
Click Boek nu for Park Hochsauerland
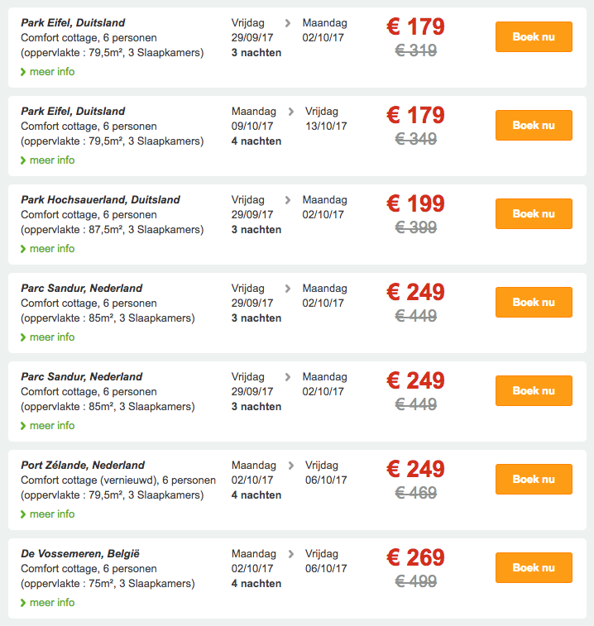[534, 214]
